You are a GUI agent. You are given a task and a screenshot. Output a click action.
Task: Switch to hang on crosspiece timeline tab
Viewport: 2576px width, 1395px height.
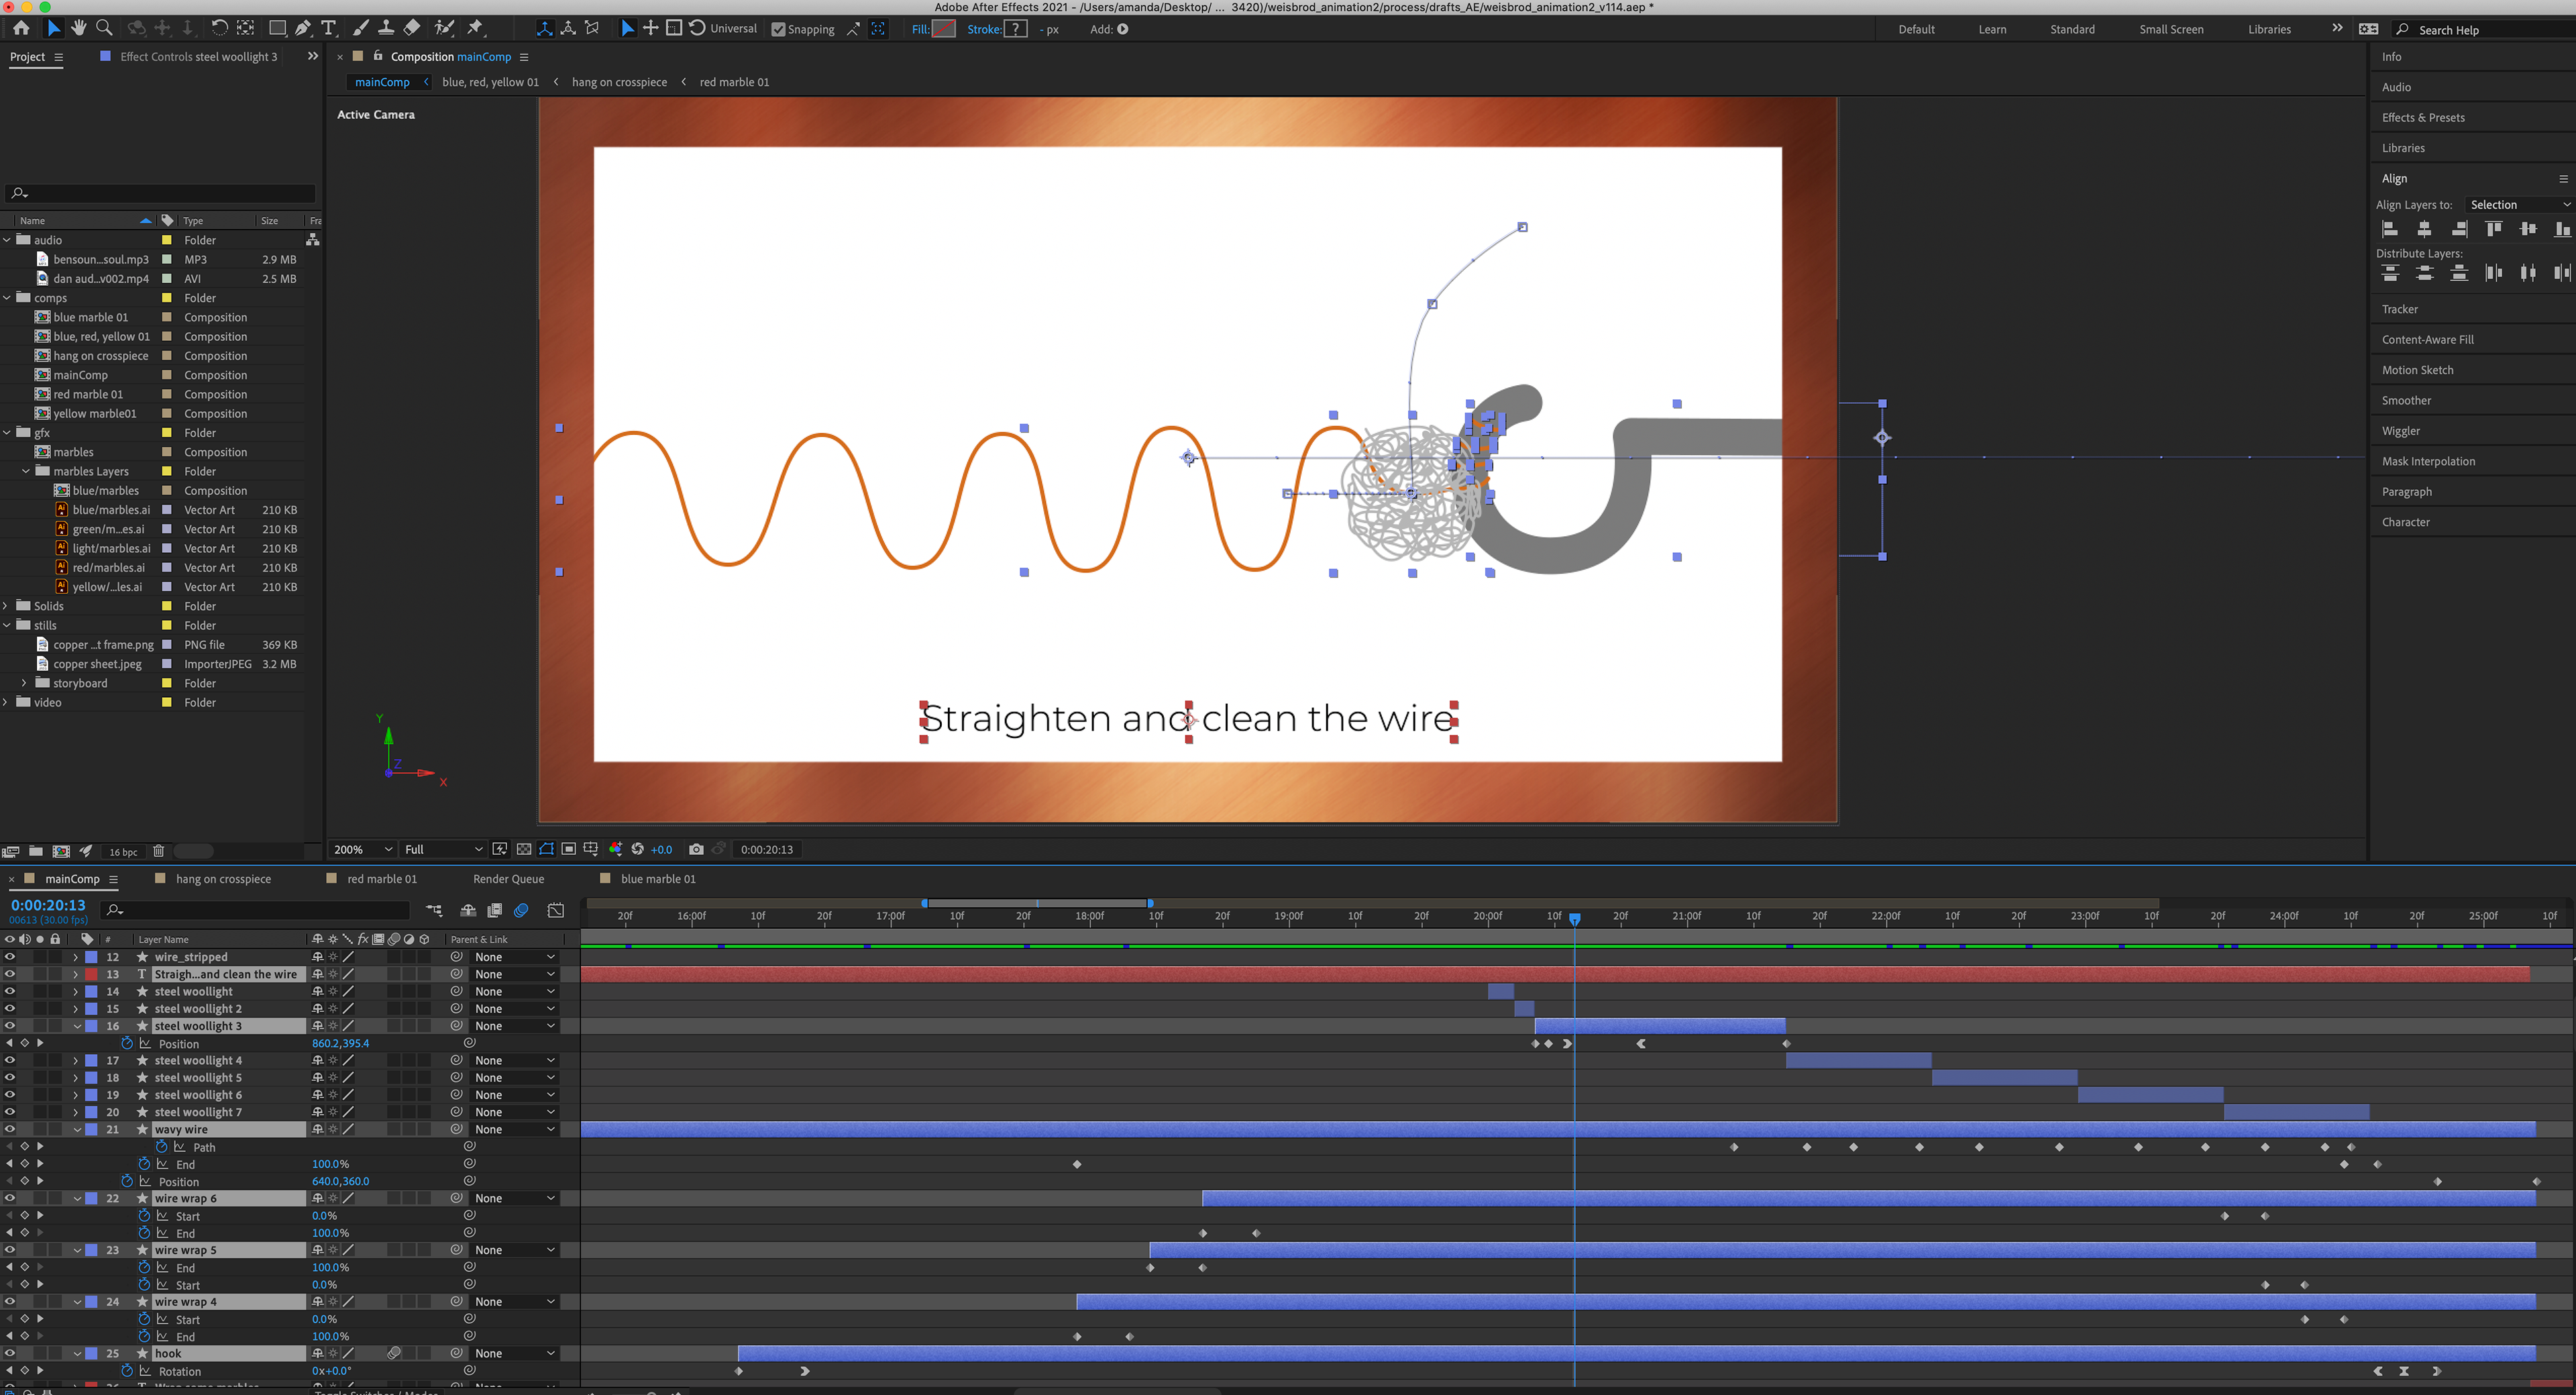pos(223,879)
